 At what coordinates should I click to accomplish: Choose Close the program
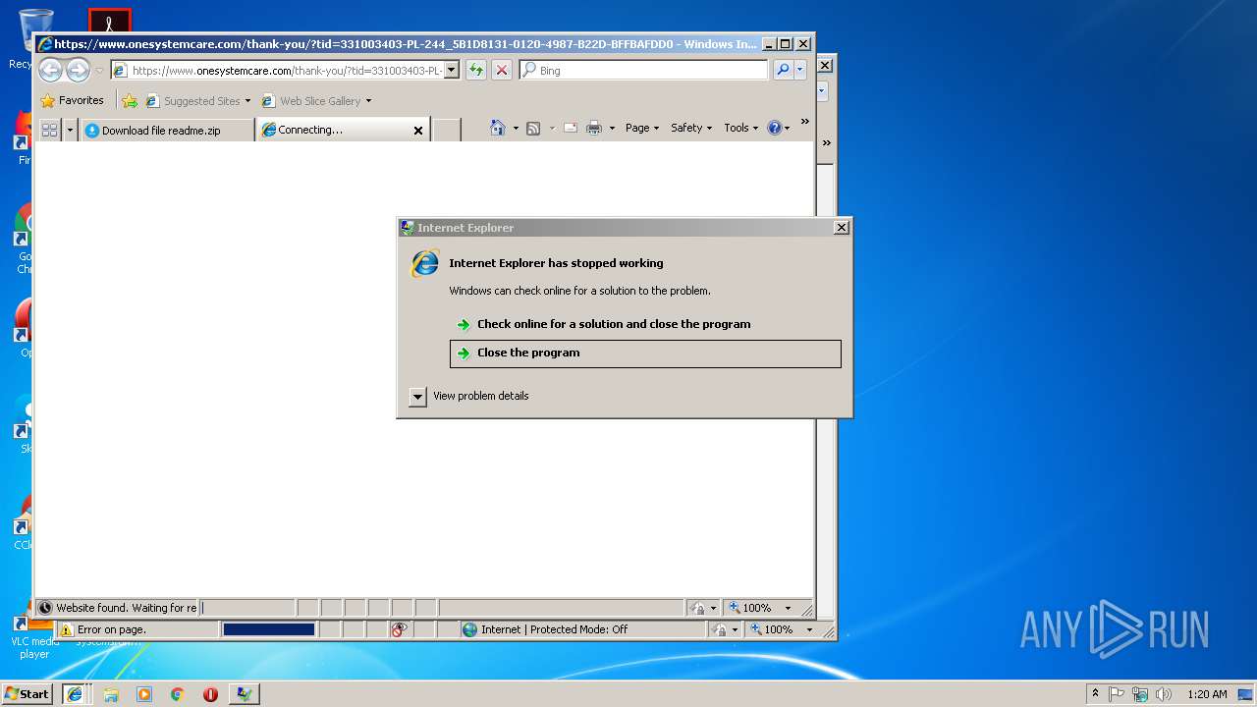pyautogui.click(x=645, y=353)
